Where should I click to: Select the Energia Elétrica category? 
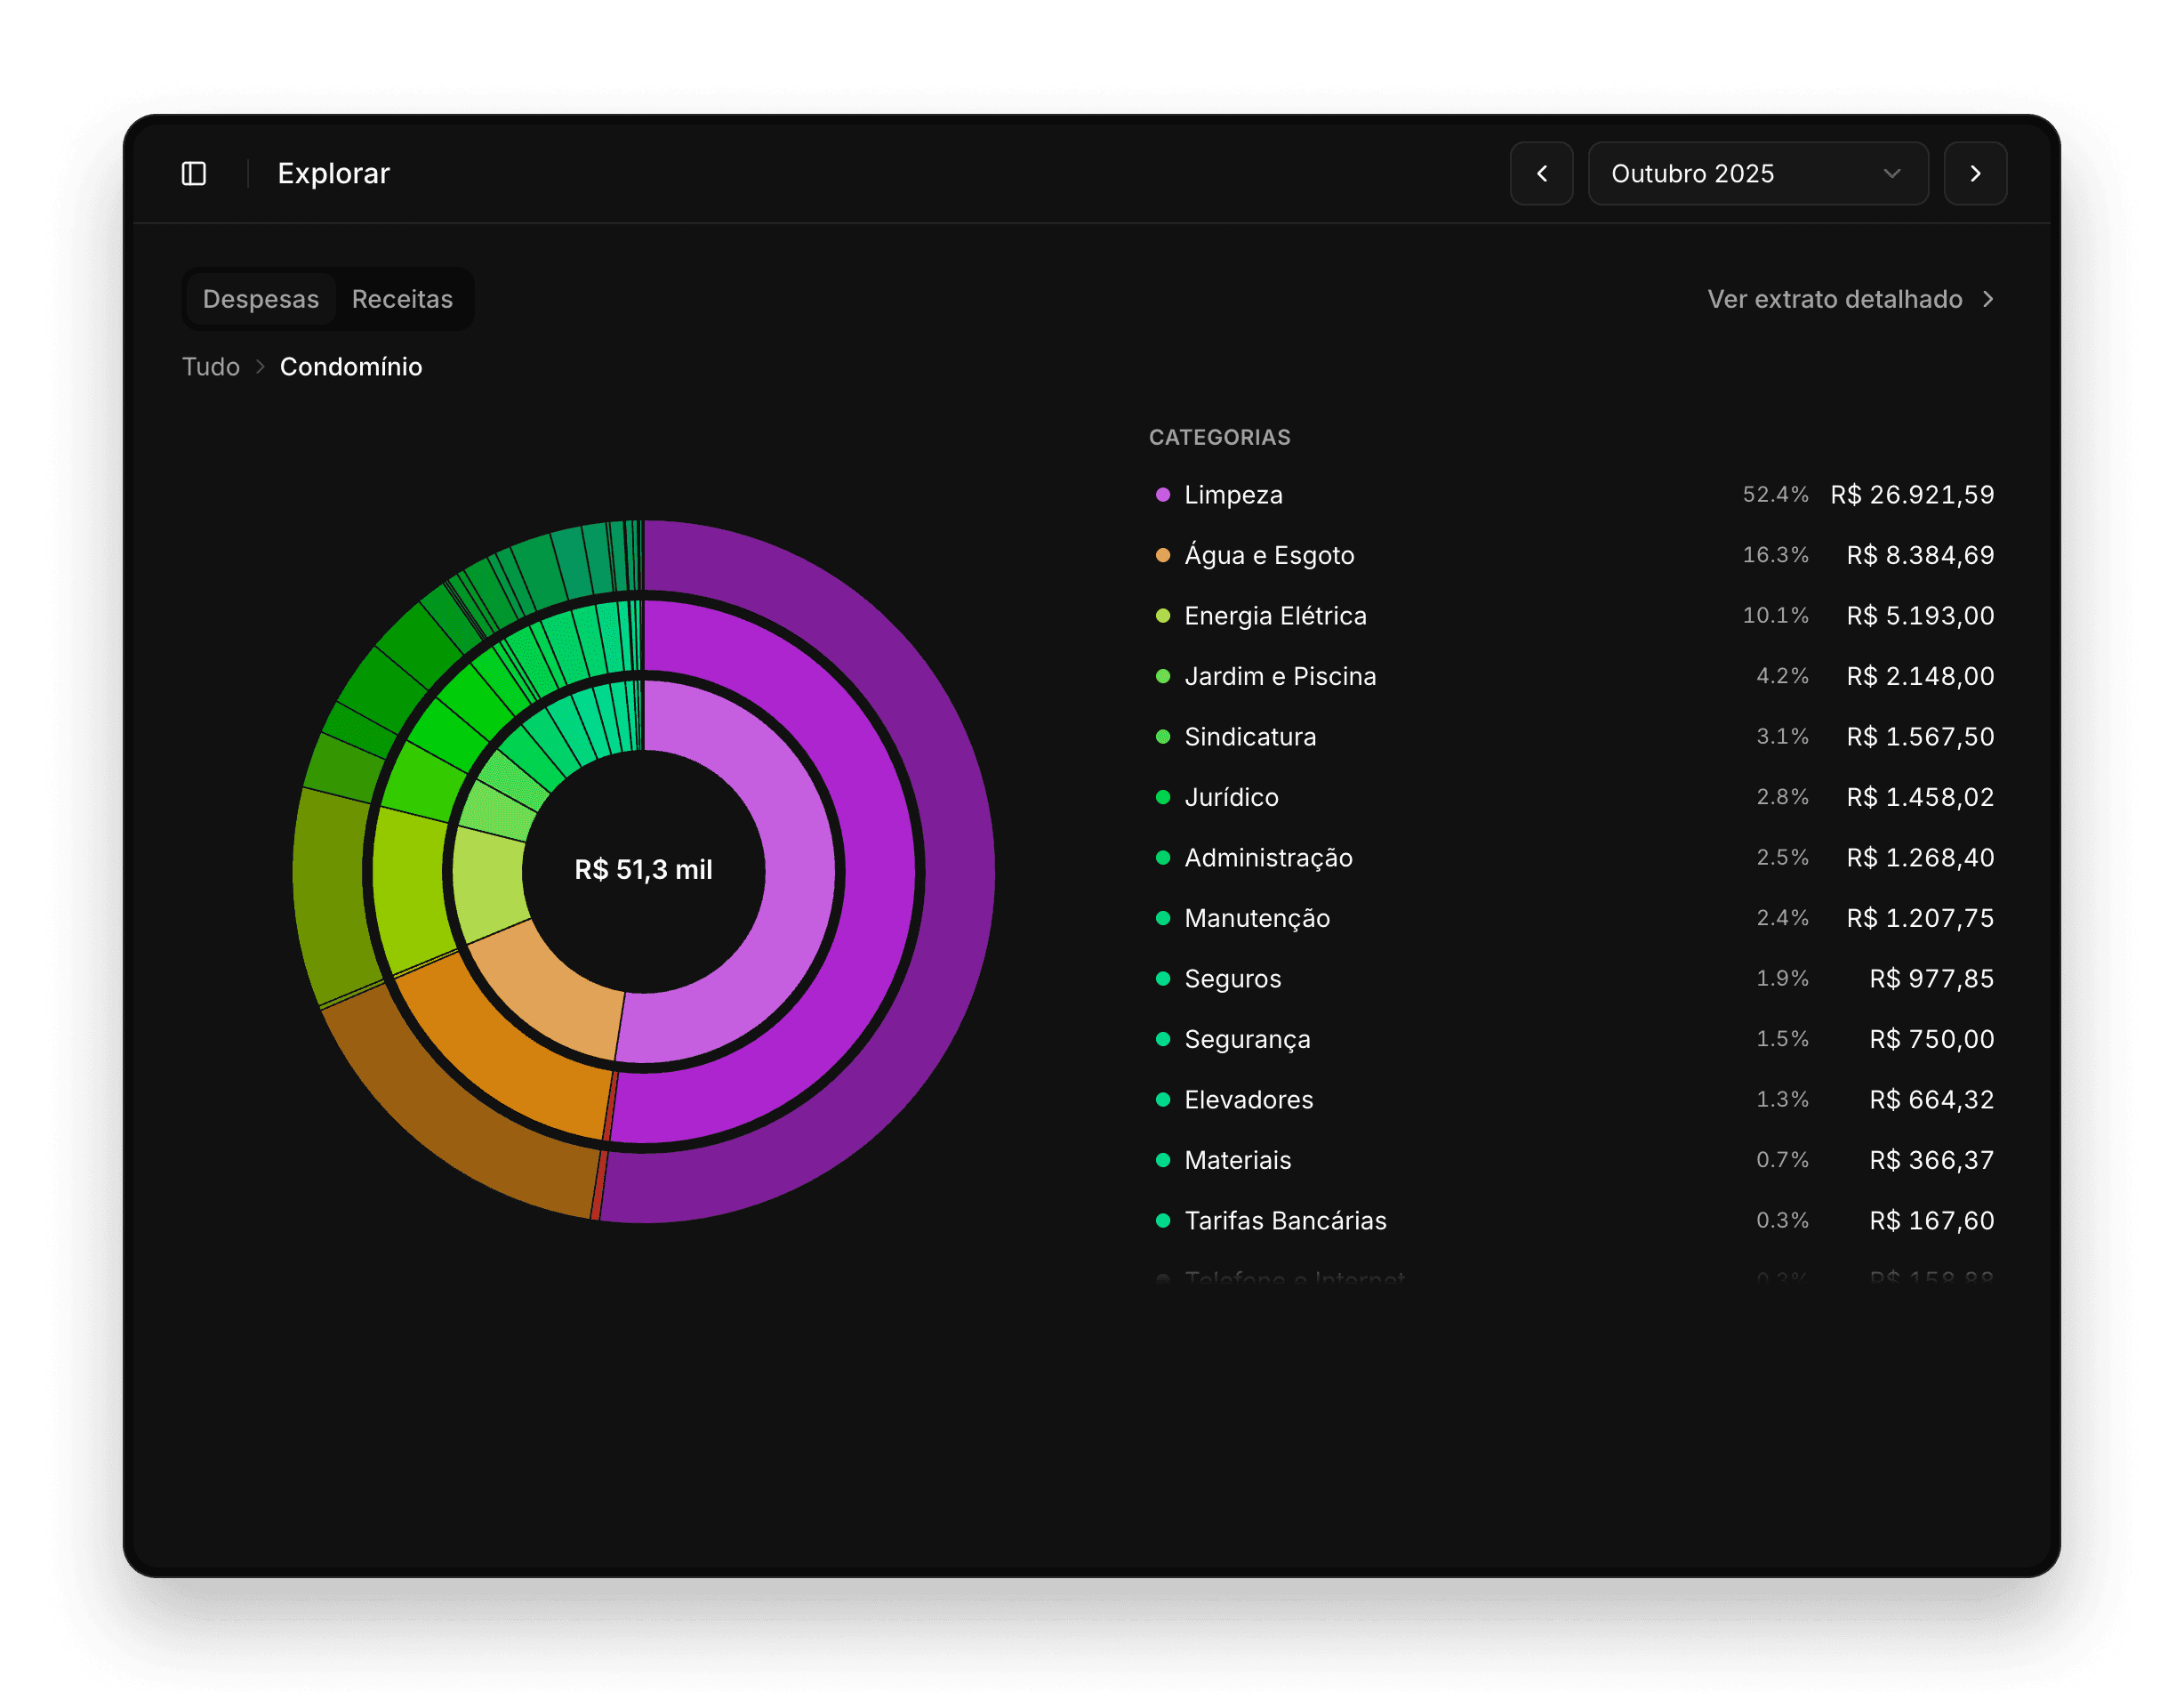1275,616
